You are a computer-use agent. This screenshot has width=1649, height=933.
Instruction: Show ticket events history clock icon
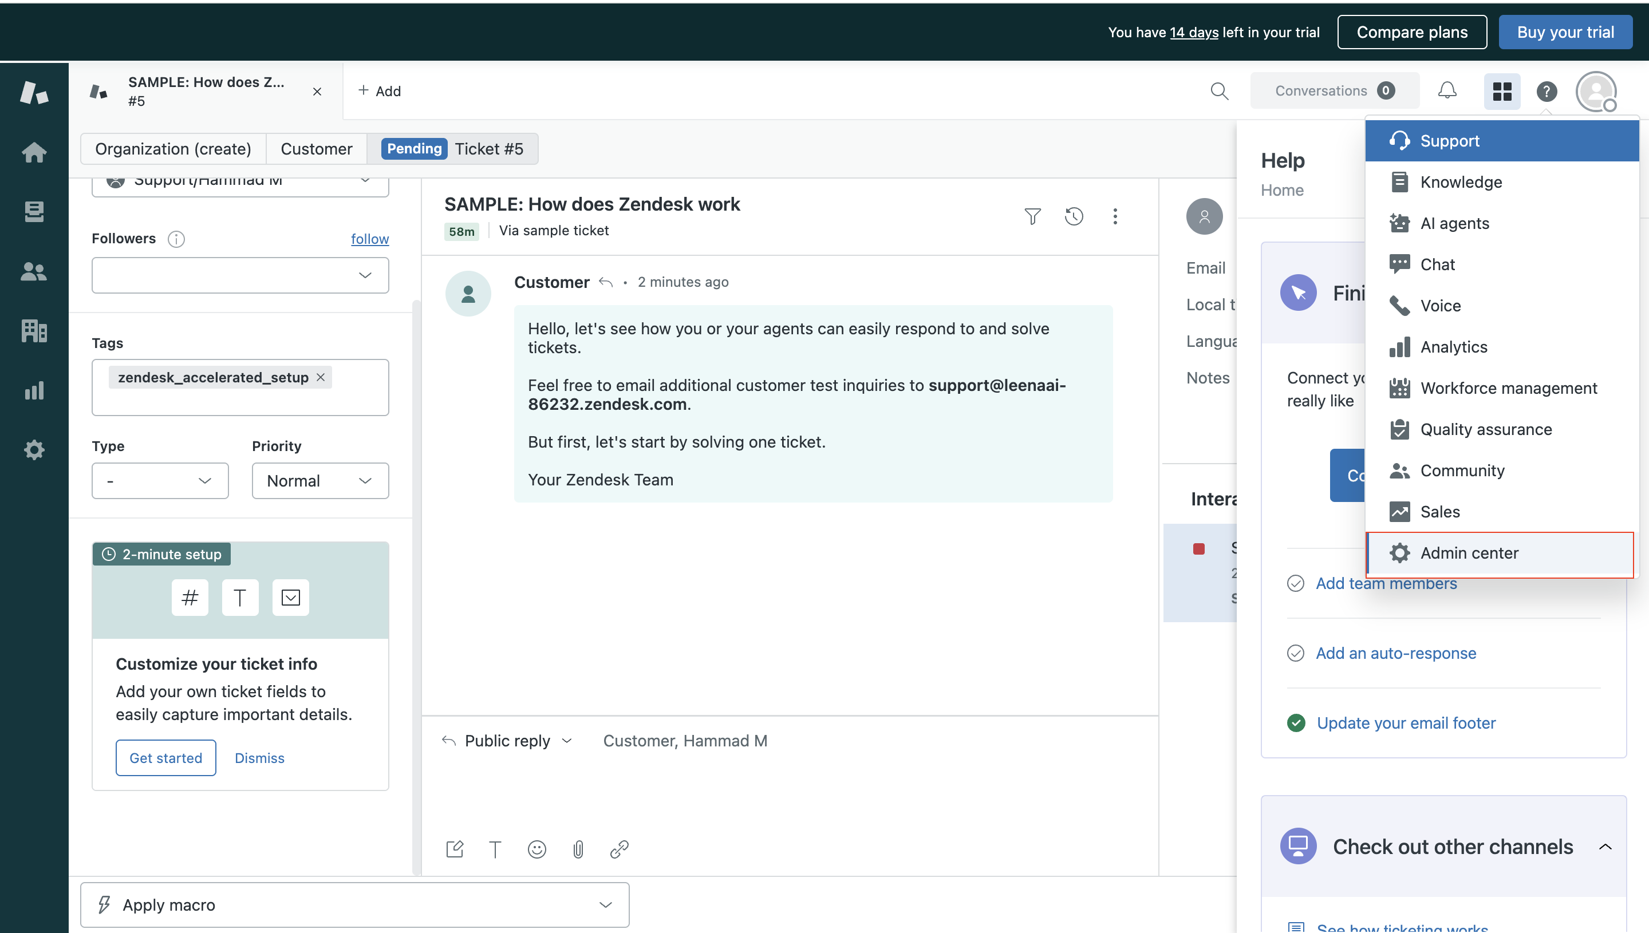pos(1074,216)
